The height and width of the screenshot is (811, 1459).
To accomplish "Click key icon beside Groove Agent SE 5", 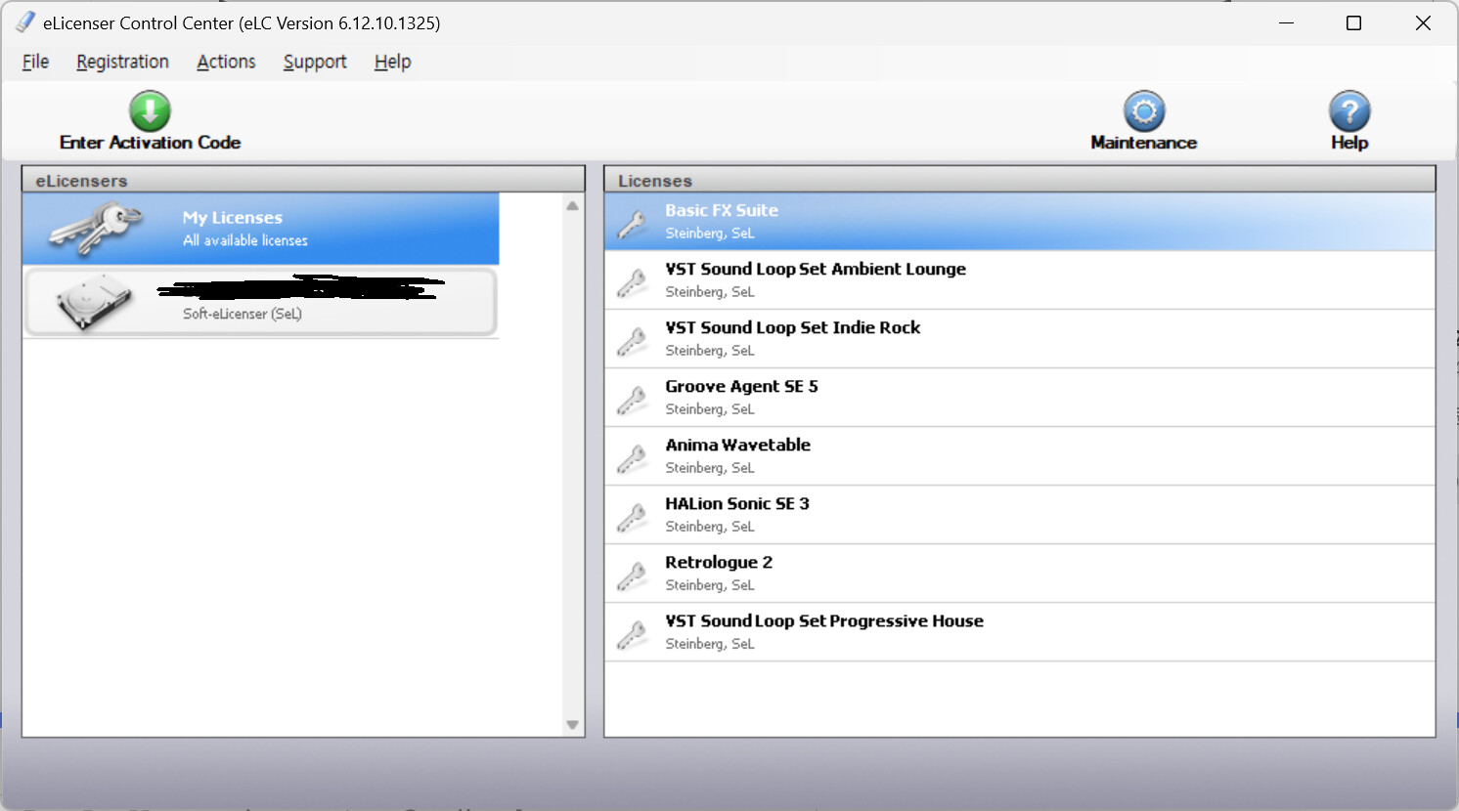I will pyautogui.click(x=633, y=401).
